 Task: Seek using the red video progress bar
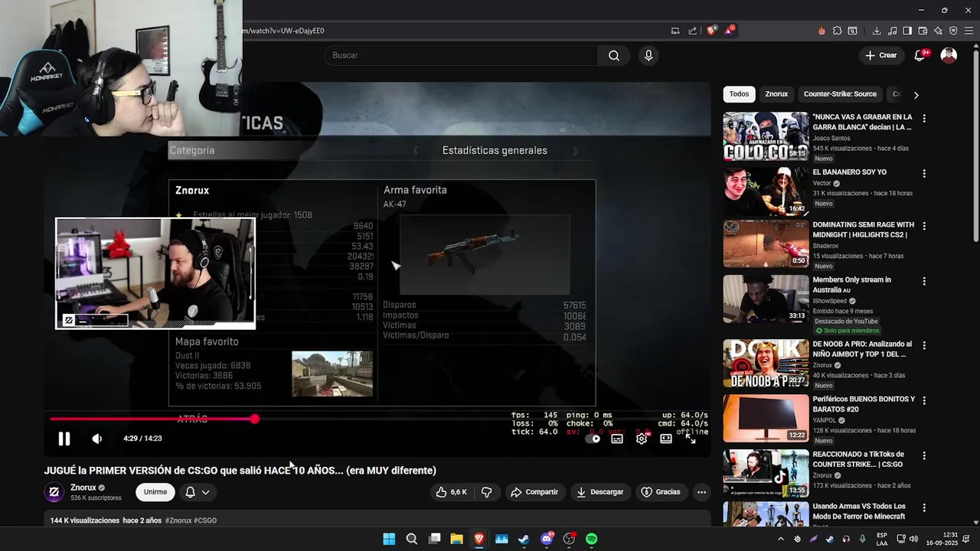(x=152, y=419)
